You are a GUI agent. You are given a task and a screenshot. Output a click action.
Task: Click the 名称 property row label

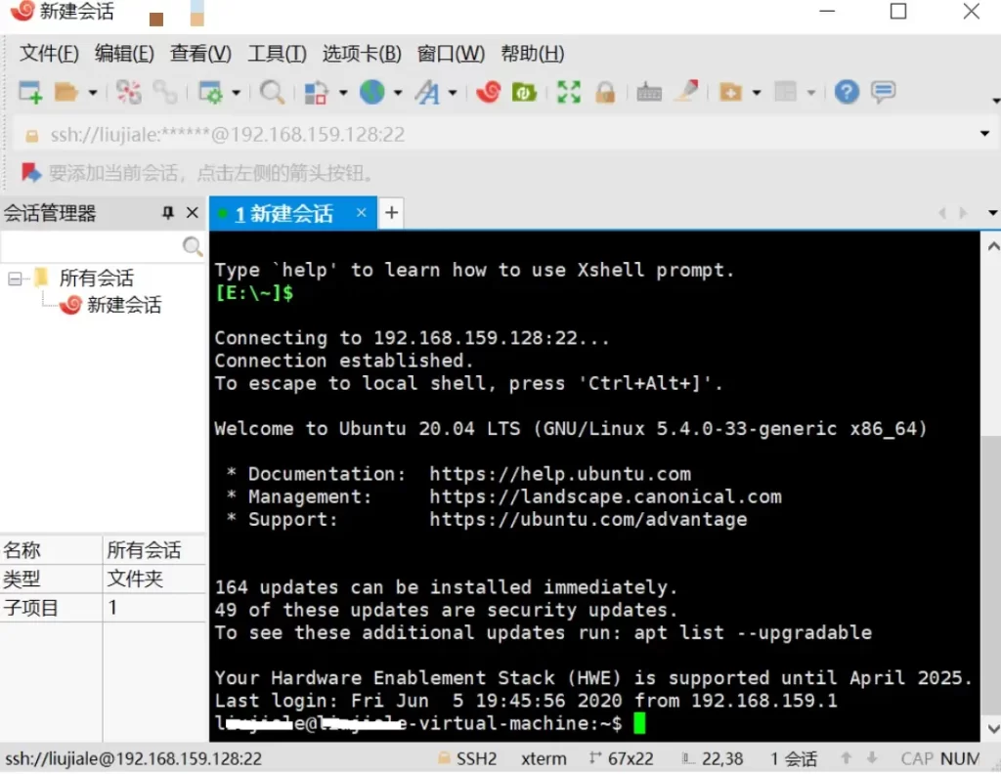[x=22, y=550]
